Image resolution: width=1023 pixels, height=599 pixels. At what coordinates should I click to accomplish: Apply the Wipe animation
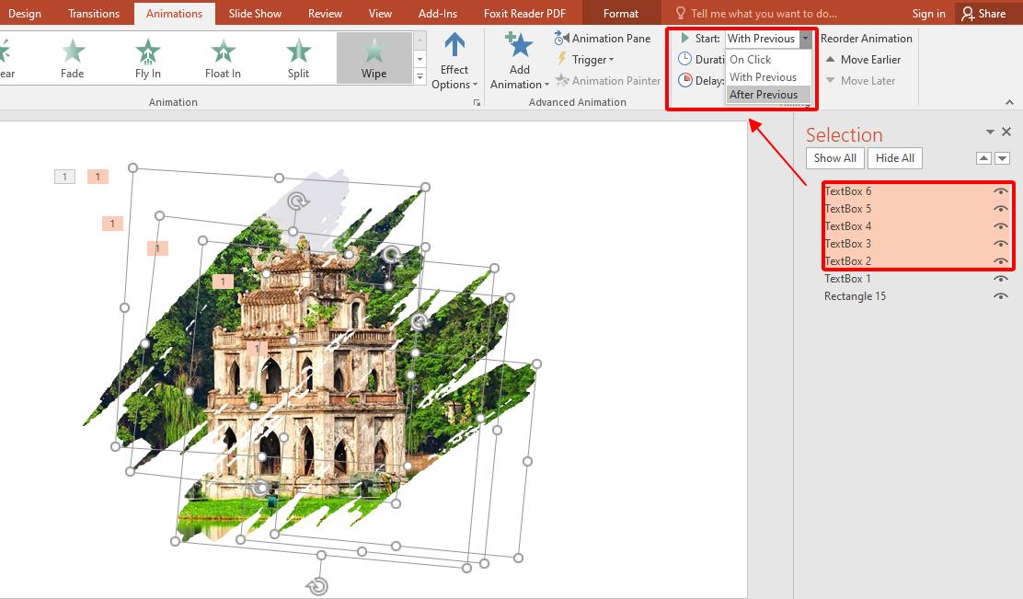[374, 57]
